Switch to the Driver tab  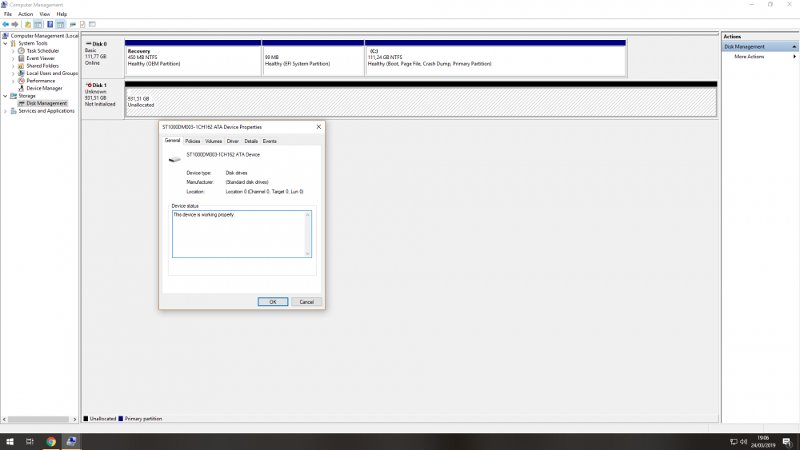pos(233,141)
